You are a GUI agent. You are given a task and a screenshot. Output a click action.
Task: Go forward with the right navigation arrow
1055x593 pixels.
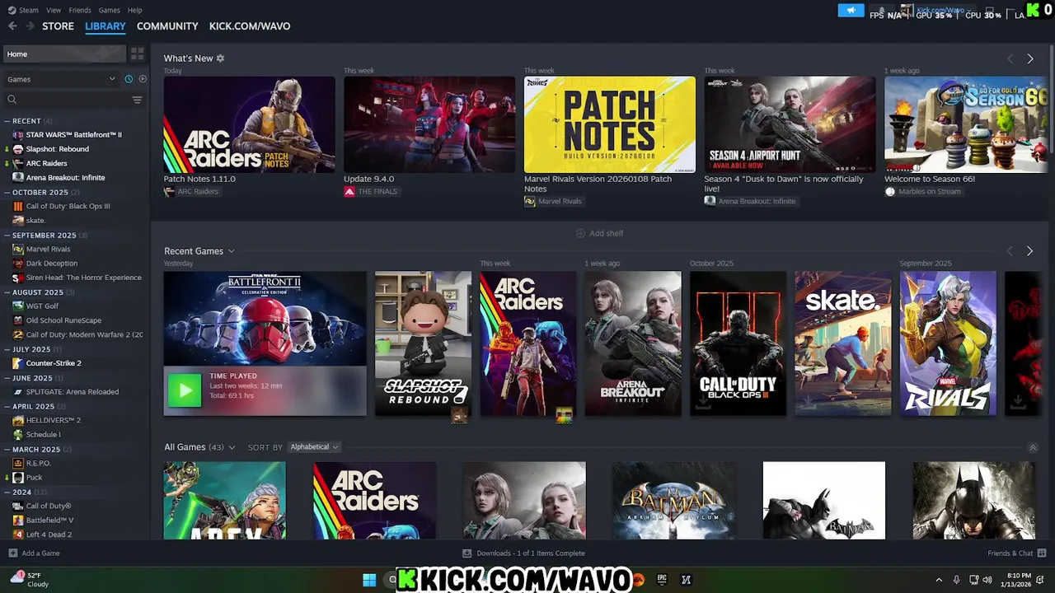click(30, 26)
